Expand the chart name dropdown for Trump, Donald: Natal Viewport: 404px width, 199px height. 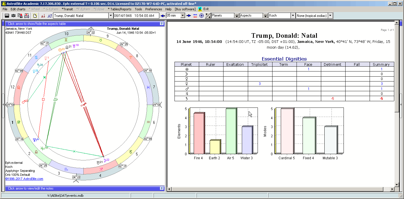pyautogui.click(x=111, y=16)
